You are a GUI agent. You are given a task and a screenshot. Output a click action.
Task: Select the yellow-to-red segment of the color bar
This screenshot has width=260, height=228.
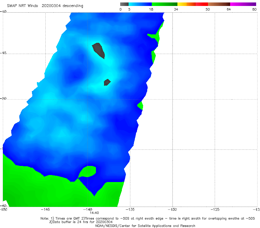(193, 4)
